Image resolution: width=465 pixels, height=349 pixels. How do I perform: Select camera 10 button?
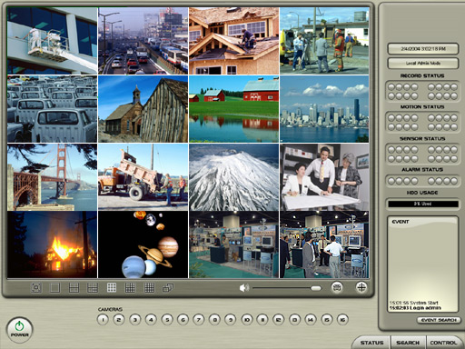(247, 319)
